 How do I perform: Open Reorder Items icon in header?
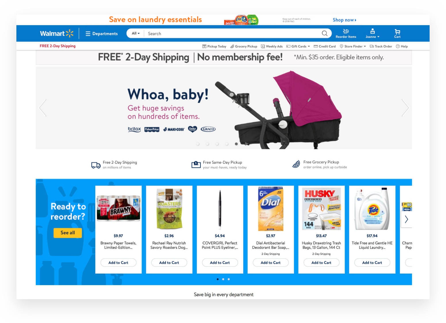pos(346,34)
